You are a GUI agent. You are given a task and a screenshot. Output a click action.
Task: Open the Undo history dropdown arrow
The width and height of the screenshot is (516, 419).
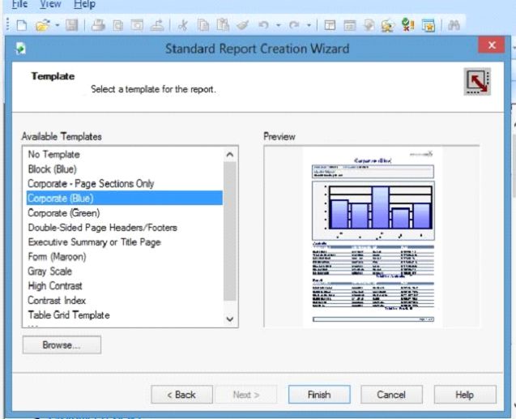[279, 25]
